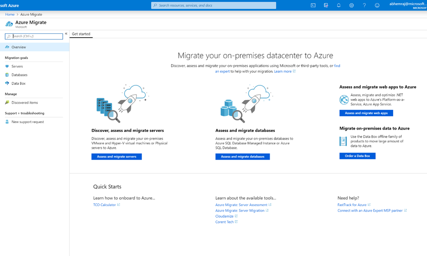Click the sidebar Search (Ctrl+/) field
The height and width of the screenshot is (256, 427).
tap(34, 36)
